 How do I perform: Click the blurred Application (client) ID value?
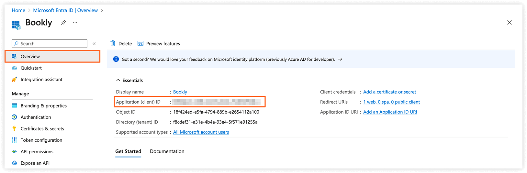click(x=216, y=102)
